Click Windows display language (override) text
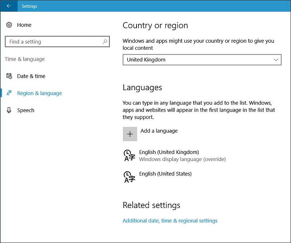This screenshot has width=291, height=243. [182, 159]
